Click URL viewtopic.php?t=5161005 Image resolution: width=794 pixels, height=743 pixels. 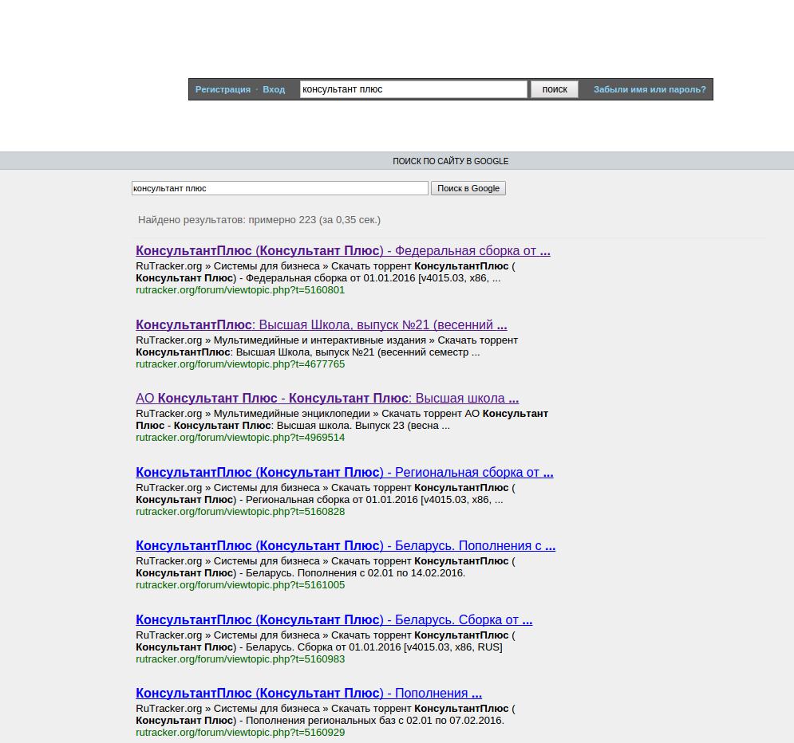(240, 585)
